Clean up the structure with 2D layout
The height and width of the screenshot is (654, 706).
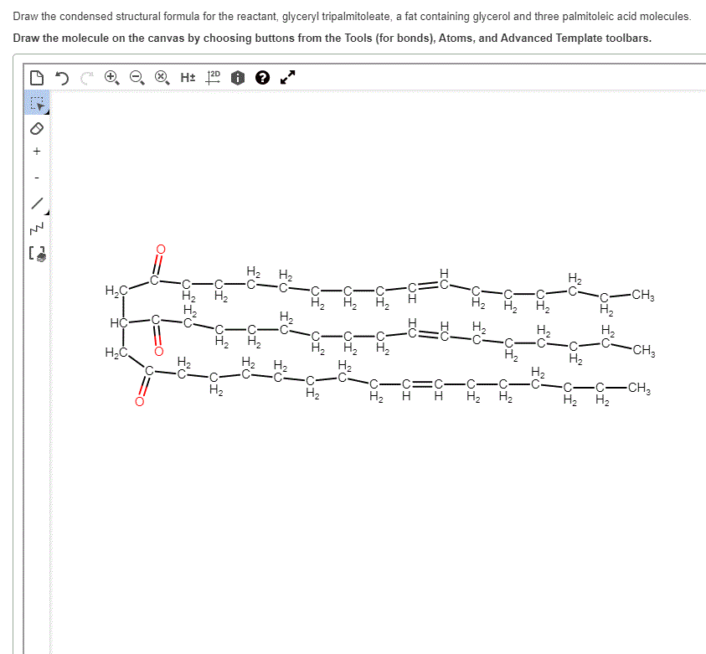coord(211,76)
